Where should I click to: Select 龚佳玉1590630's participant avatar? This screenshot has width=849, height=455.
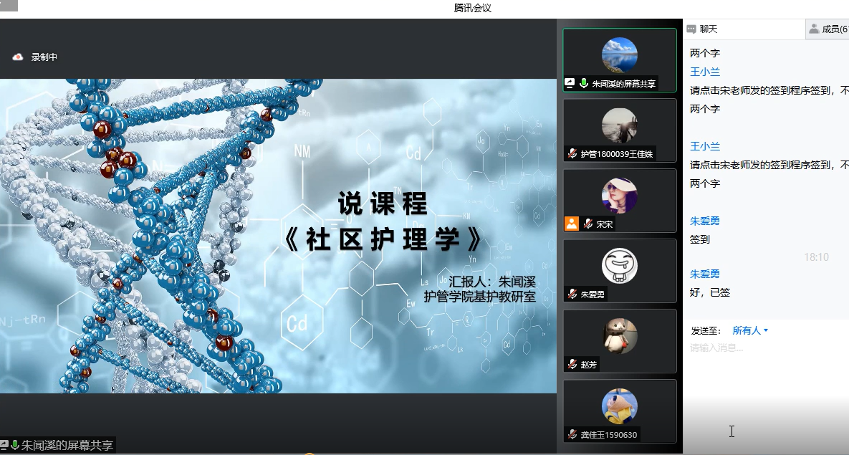point(619,406)
